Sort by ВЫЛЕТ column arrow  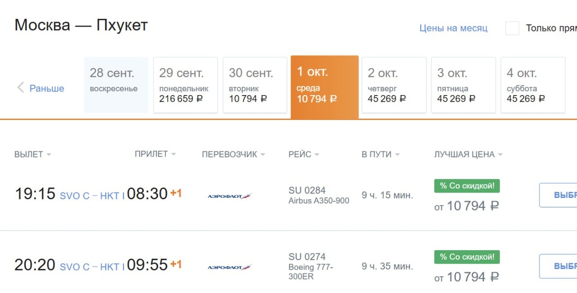tap(49, 155)
